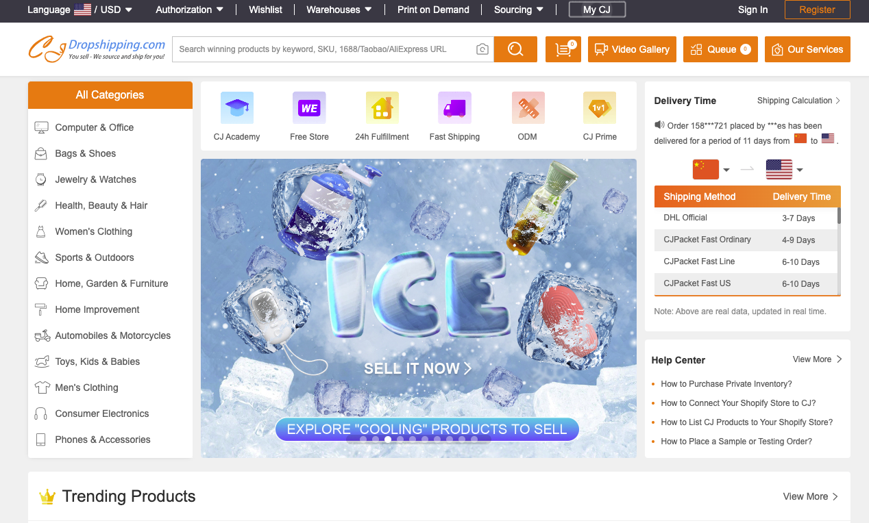This screenshot has width=869, height=523.
Task: Click CJPacket Fast Line row
Action: [x=746, y=261]
